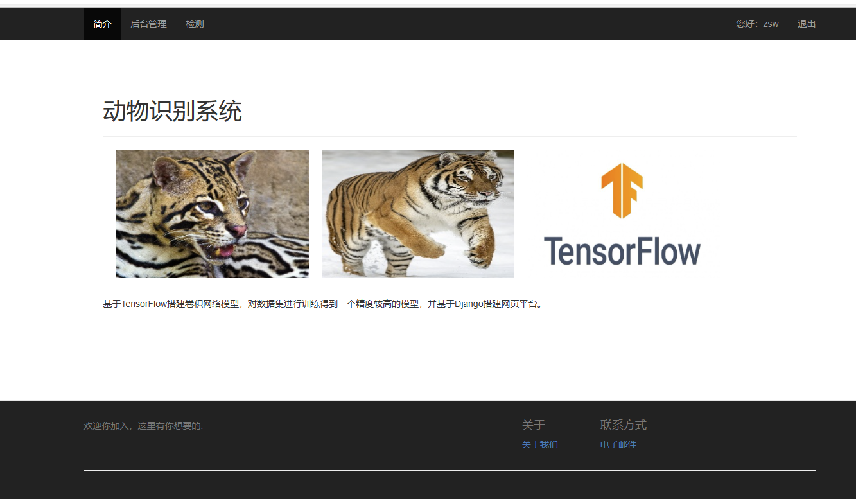This screenshot has width=856, height=499.
Task: Click the TensorFlow logo image
Action: pos(623,214)
